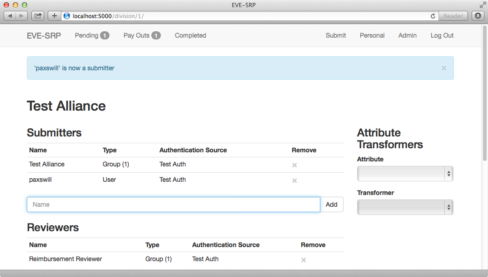Click the 'Reimbursement Reviewer' name cell
The height and width of the screenshot is (277, 488).
[65, 259]
